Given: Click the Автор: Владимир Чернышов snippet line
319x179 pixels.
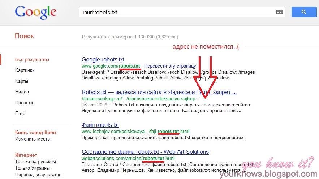Looking at the screenshot, I should [x=164, y=170].
